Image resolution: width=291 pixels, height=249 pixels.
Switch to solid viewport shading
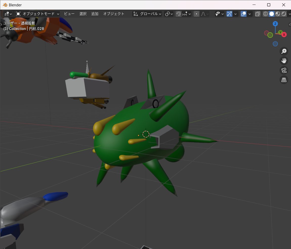(x=272, y=14)
